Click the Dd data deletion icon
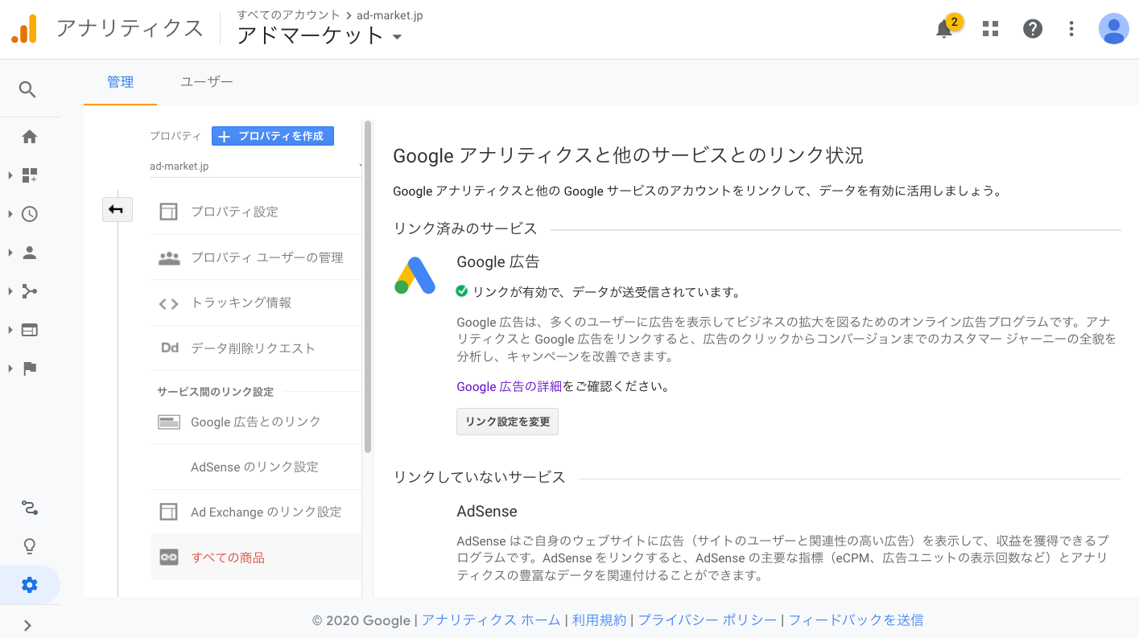 pos(169,348)
